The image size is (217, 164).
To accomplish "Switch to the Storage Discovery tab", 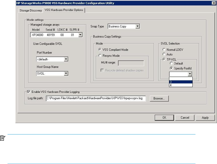I will coord(30,10).
